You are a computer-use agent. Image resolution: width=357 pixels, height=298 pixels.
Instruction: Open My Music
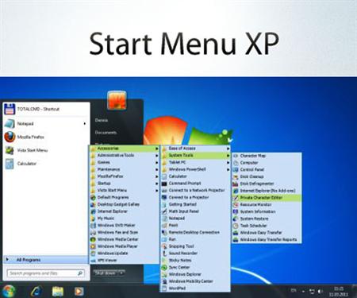point(125,219)
